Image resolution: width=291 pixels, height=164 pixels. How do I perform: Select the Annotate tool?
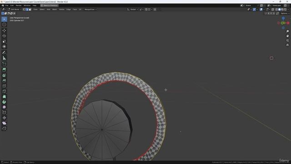(4, 53)
